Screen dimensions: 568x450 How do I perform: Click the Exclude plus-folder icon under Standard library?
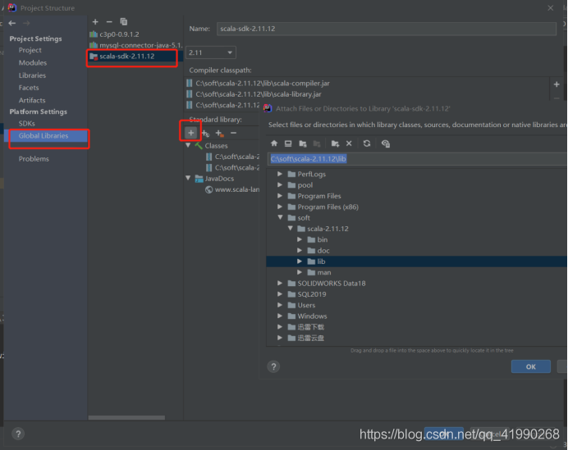point(219,134)
